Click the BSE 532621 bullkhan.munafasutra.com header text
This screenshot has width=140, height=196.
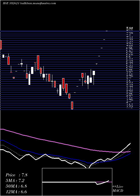click(29, 3)
